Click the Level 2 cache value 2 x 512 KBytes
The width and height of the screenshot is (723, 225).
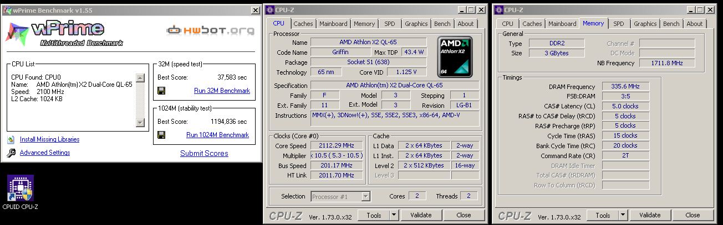[424, 166]
